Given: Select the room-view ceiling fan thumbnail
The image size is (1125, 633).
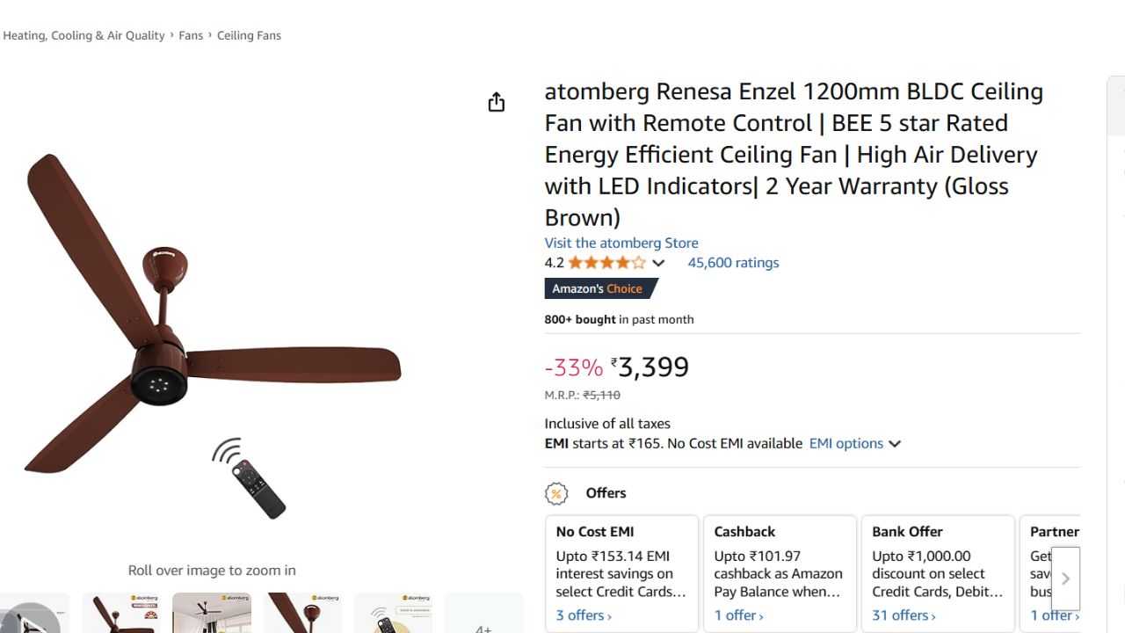Looking at the screenshot, I should (x=212, y=614).
